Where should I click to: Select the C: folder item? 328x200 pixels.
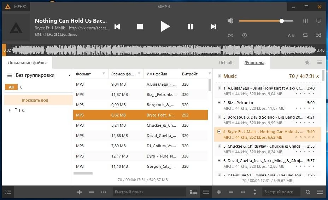tap(20, 110)
